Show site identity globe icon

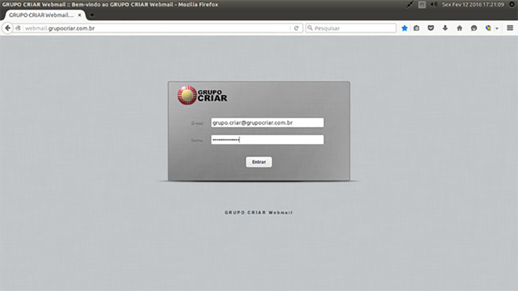[18, 28]
